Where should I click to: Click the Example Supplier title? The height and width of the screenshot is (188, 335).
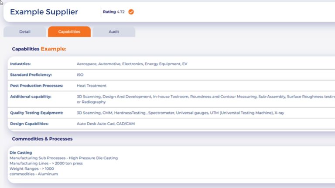44,12
